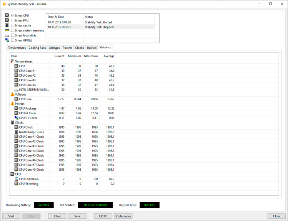288x221 pixels.
Task: Switch to the Cooling Fans tab
Action: point(37,48)
